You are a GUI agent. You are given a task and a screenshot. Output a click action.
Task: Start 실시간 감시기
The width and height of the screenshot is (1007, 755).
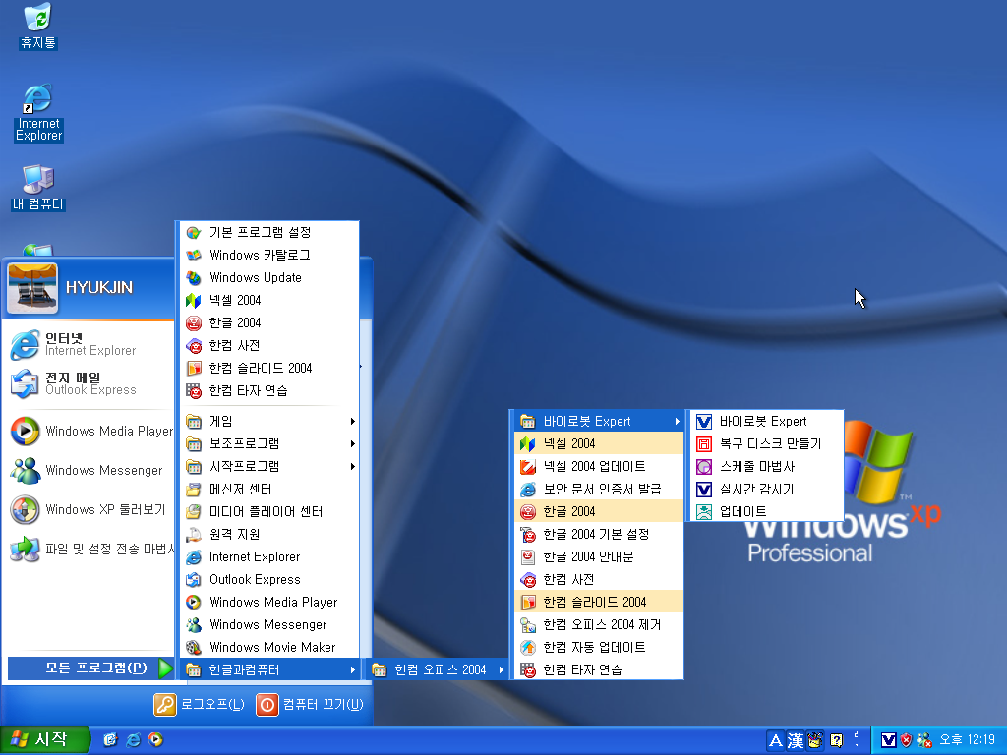coord(767,490)
